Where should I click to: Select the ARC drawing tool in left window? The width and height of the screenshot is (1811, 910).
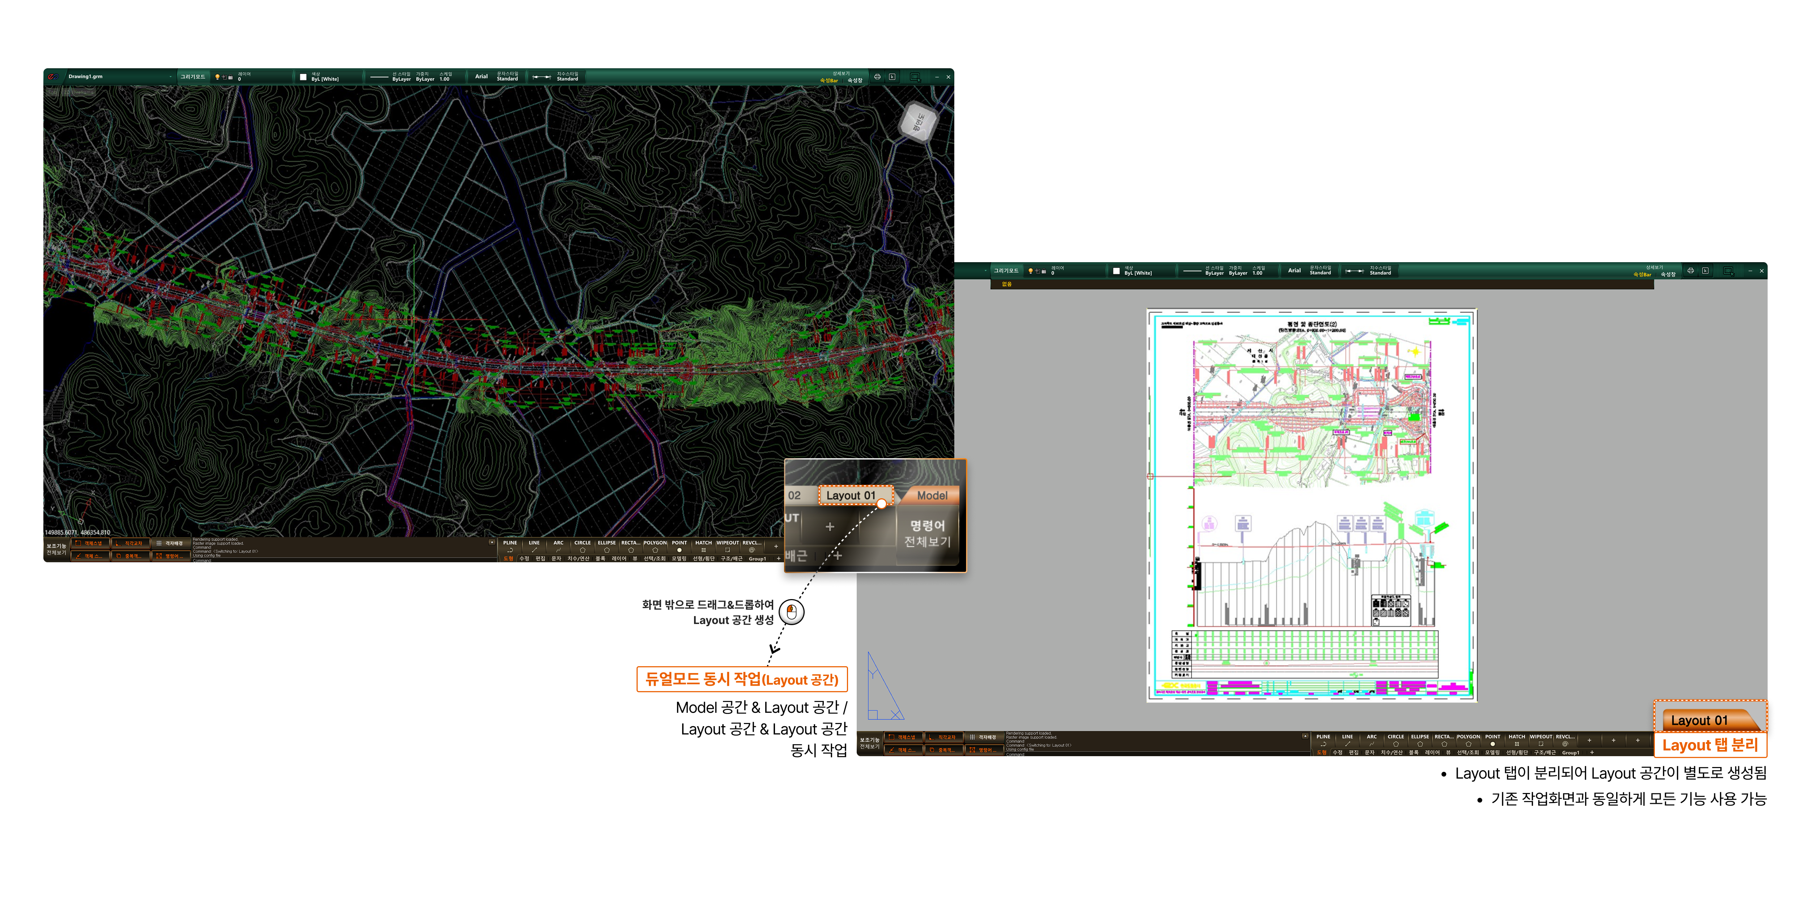coord(558,546)
